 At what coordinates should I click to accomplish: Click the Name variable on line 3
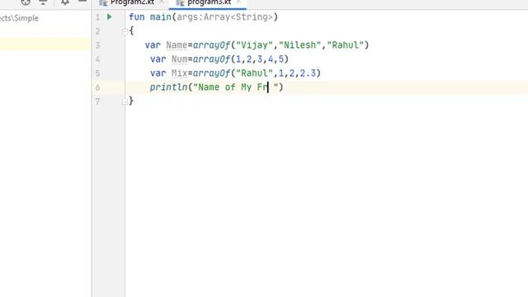click(x=177, y=45)
